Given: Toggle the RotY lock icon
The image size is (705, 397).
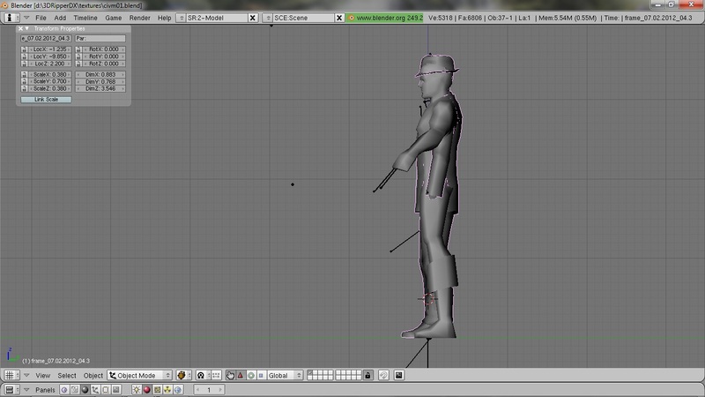Looking at the screenshot, I should tap(78, 56).
